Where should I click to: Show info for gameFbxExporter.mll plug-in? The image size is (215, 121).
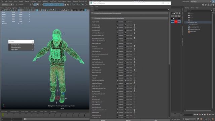point(134,81)
